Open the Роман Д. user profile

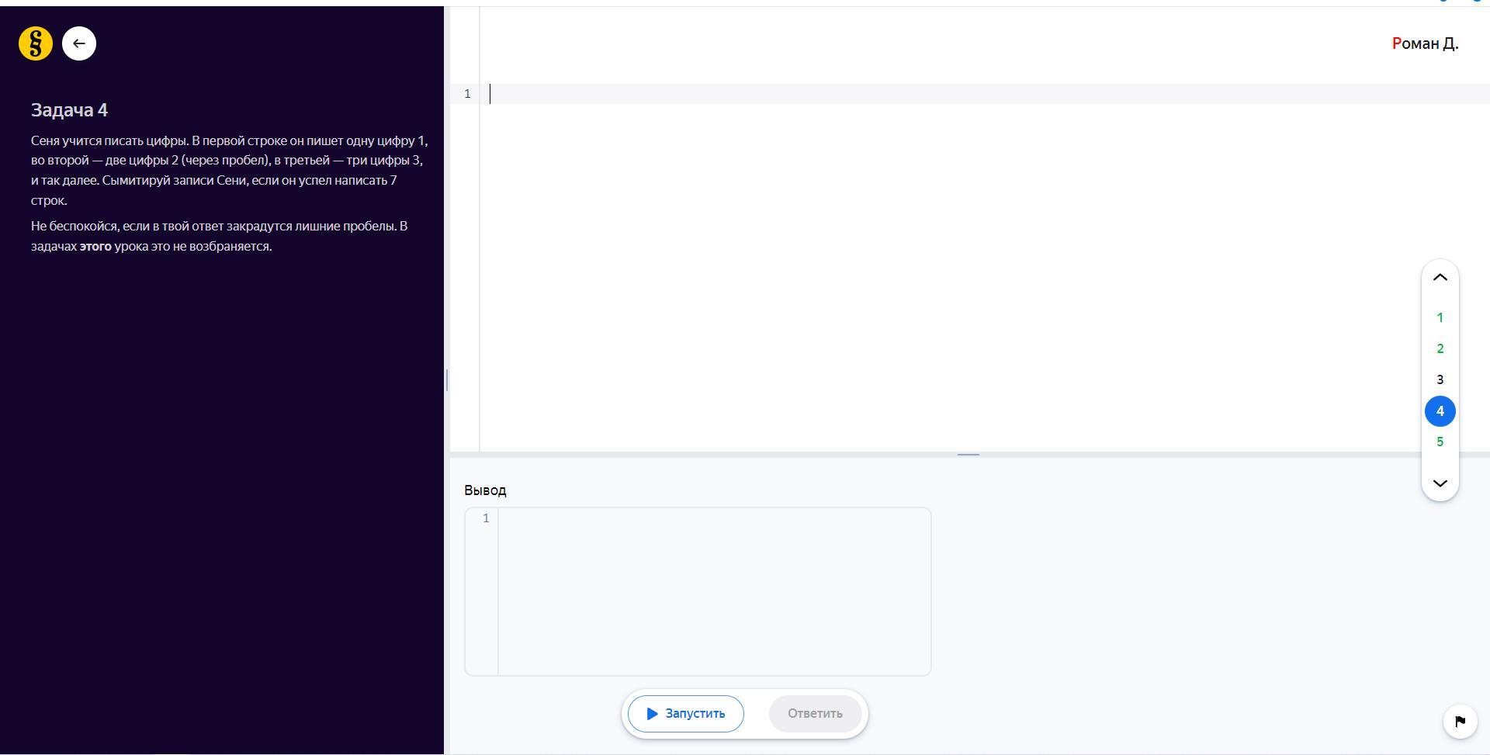tap(1425, 43)
